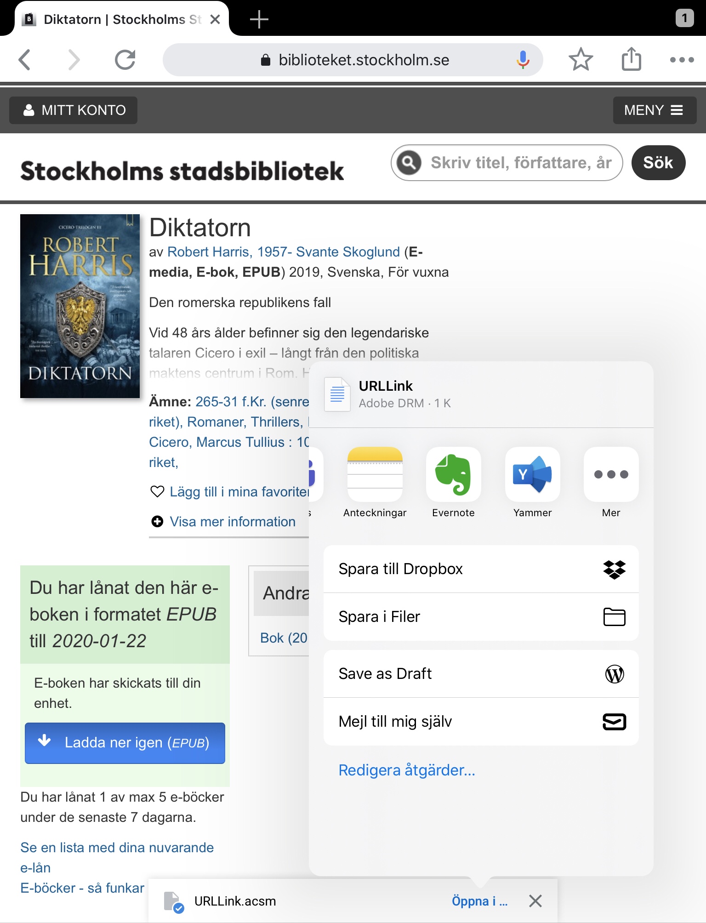Viewport: 706px width, 923px height.
Task: Dismiss the URLLink.acsm download bar
Action: click(535, 901)
